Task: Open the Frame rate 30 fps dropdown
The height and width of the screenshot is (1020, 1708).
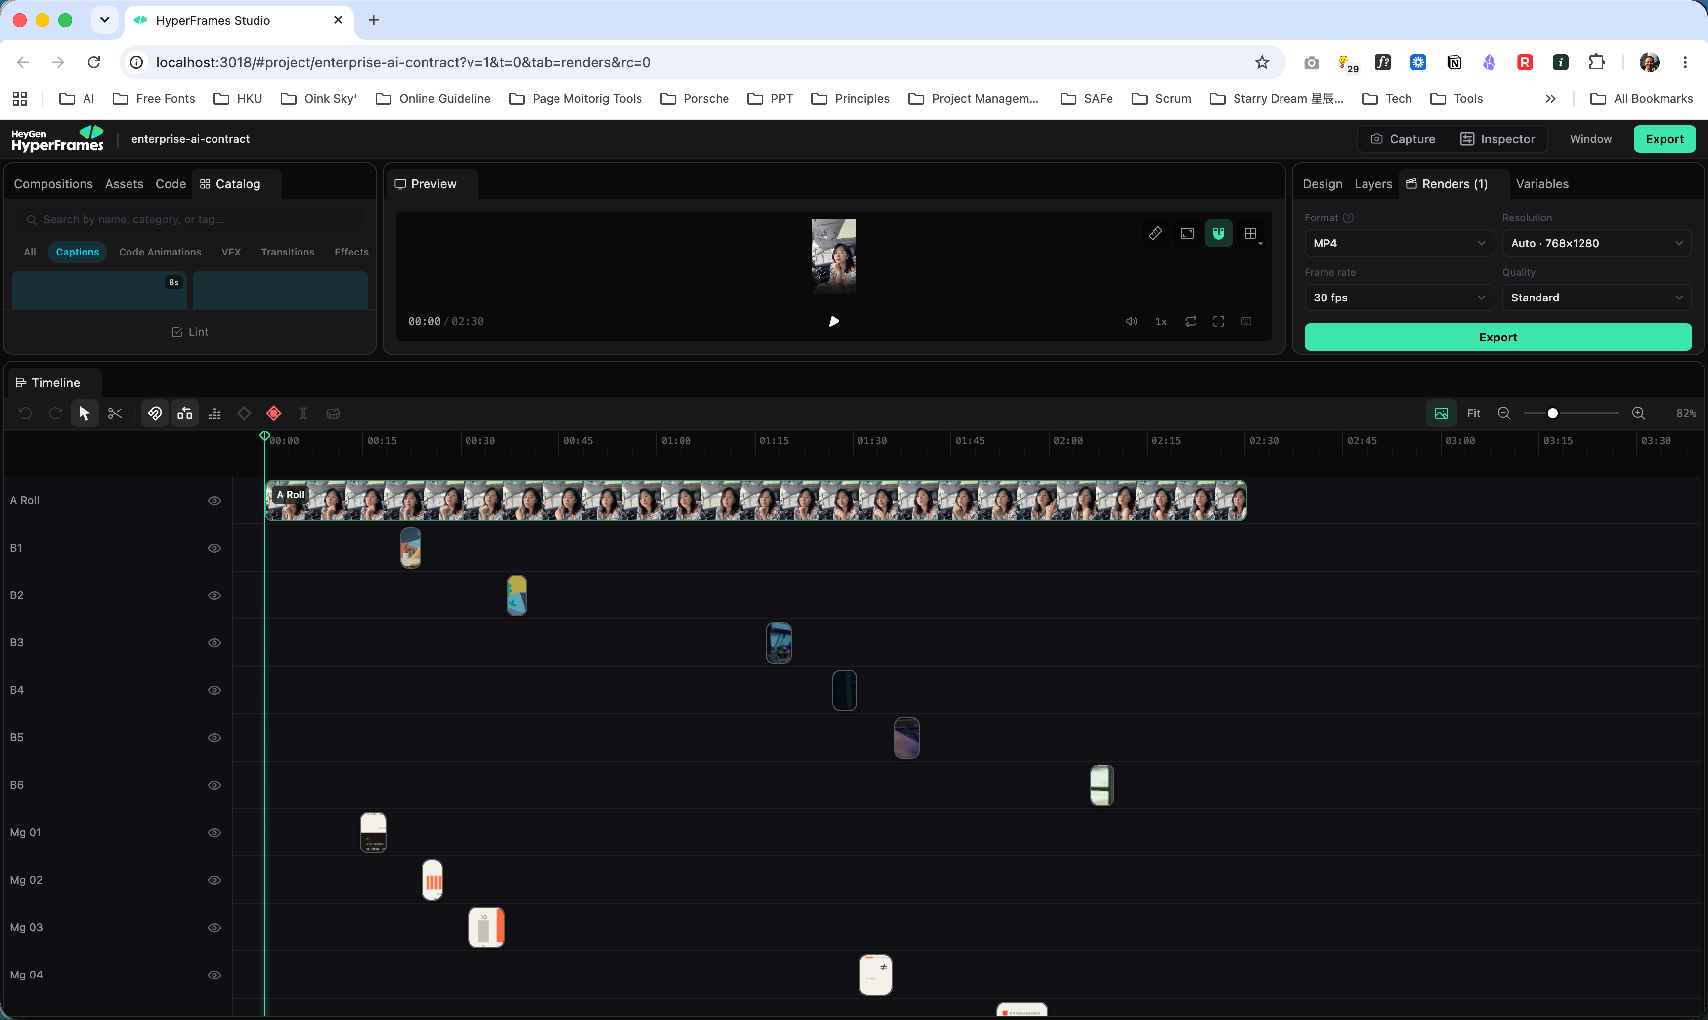Action: 1399,297
